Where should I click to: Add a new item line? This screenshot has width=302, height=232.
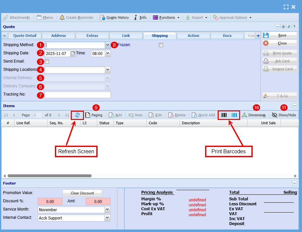[115, 115]
